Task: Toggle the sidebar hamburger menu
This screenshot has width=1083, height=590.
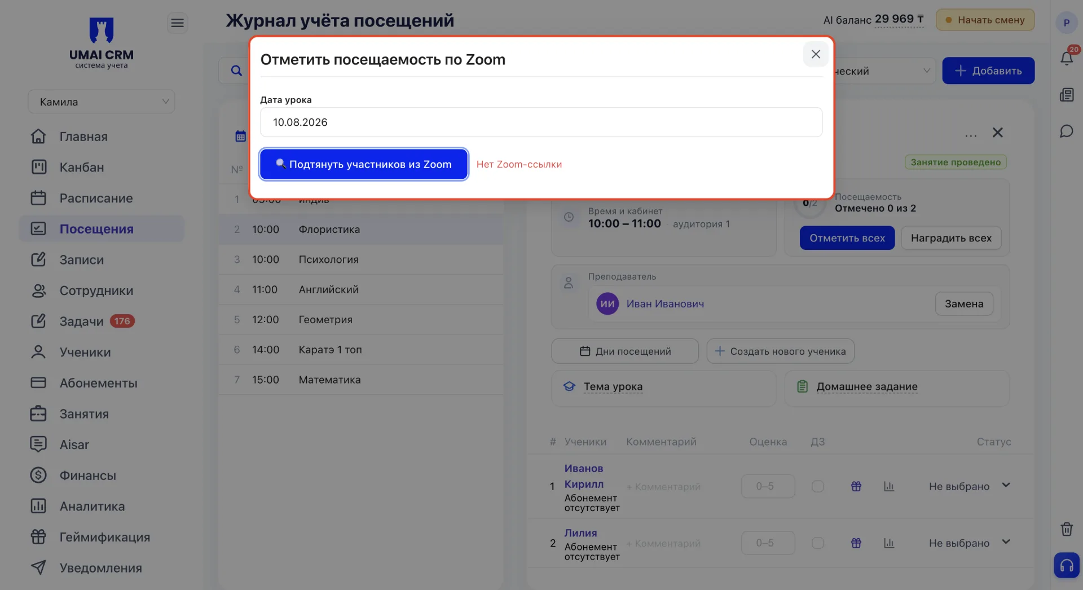Action: [178, 23]
